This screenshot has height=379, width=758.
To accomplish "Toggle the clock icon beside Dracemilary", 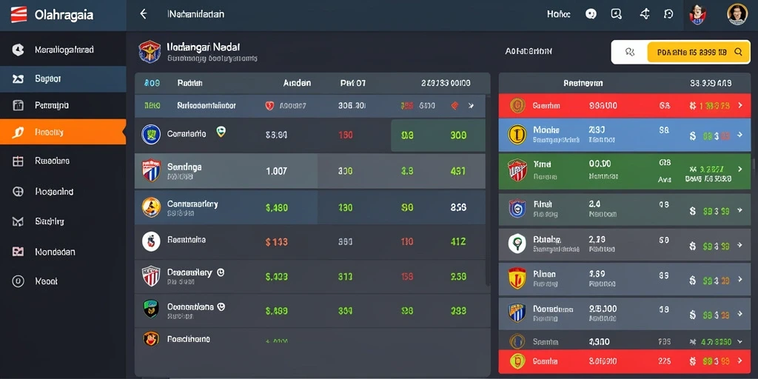I will (221, 272).
